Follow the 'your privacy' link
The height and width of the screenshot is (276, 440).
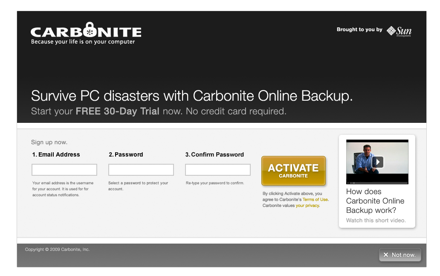(x=307, y=206)
